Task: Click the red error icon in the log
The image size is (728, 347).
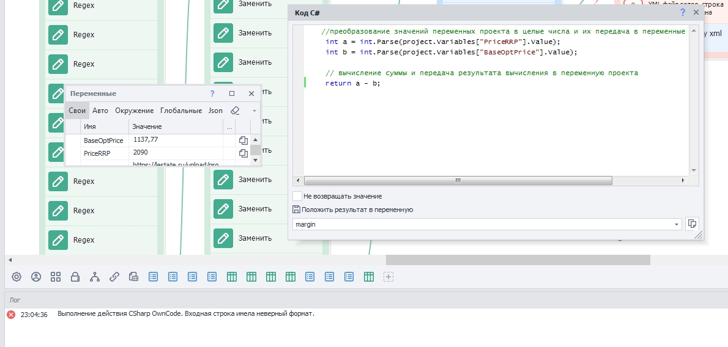Action: (10, 315)
